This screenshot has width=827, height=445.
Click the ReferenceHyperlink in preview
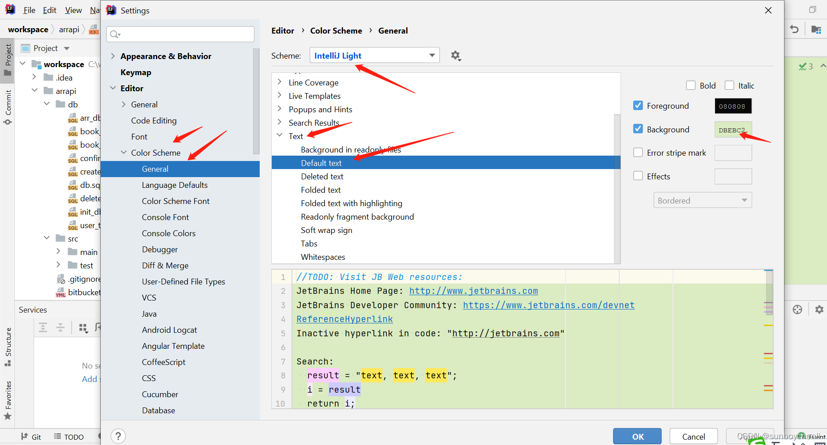coord(345,319)
